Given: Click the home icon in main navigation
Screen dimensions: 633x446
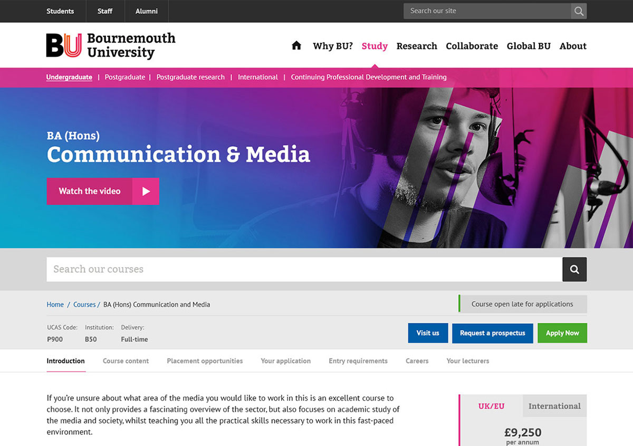Looking at the screenshot, I should tap(296, 45).
